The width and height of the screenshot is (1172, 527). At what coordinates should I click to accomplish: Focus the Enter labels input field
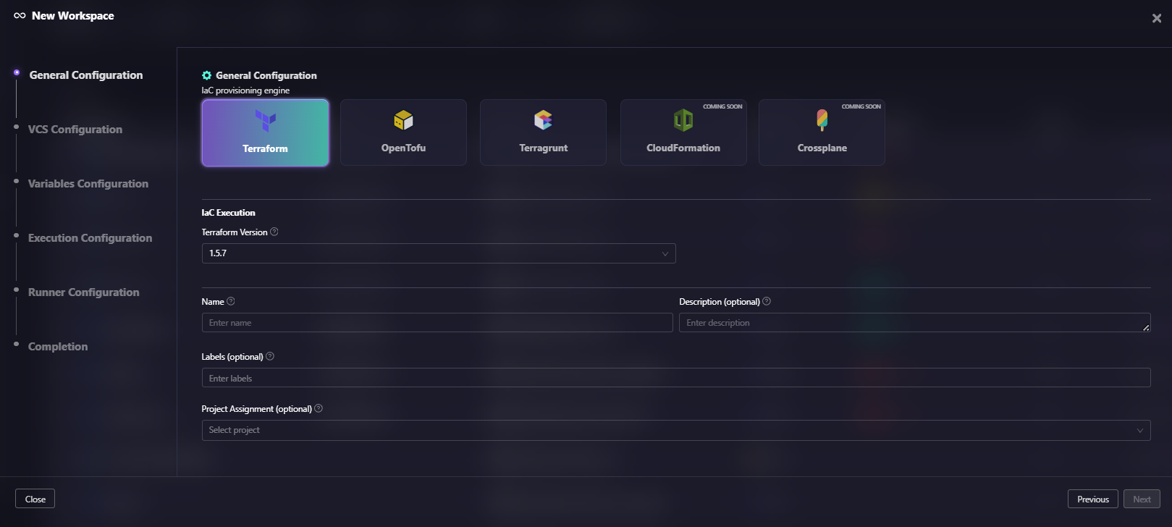point(676,378)
